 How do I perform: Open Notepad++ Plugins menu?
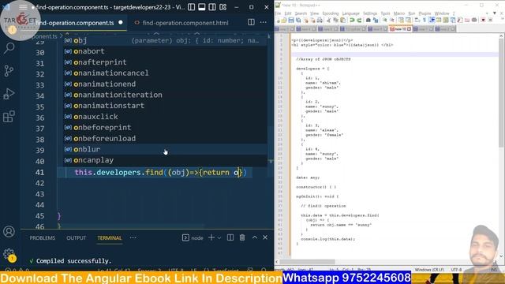coord(425,13)
